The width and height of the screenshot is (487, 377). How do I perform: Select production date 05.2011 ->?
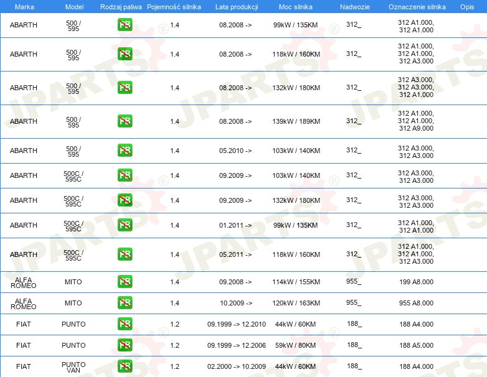(235, 254)
